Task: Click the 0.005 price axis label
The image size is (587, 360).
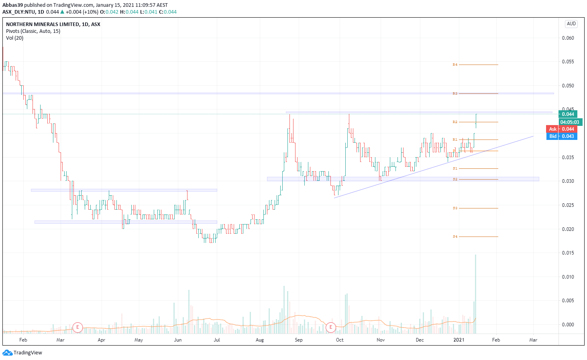Action: point(568,301)
